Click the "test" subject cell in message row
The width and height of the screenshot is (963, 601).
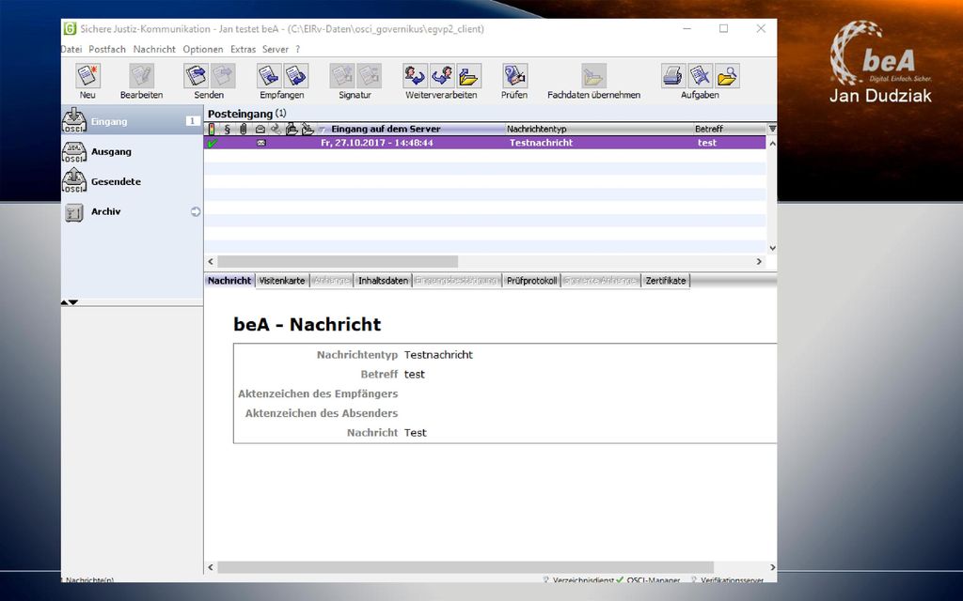tap(707, 143)
